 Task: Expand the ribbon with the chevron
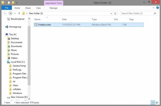[x=153, y=8]
